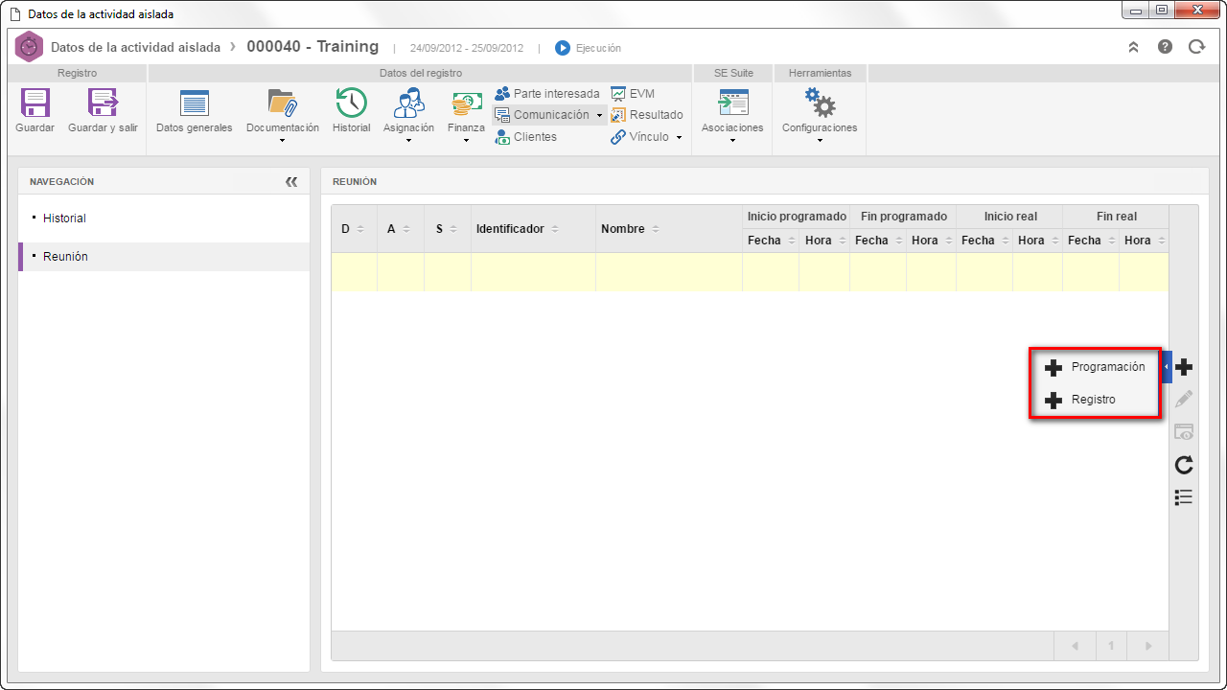Sort by the A column
The image size is (1227, 690).
click(x=400, y=229)
